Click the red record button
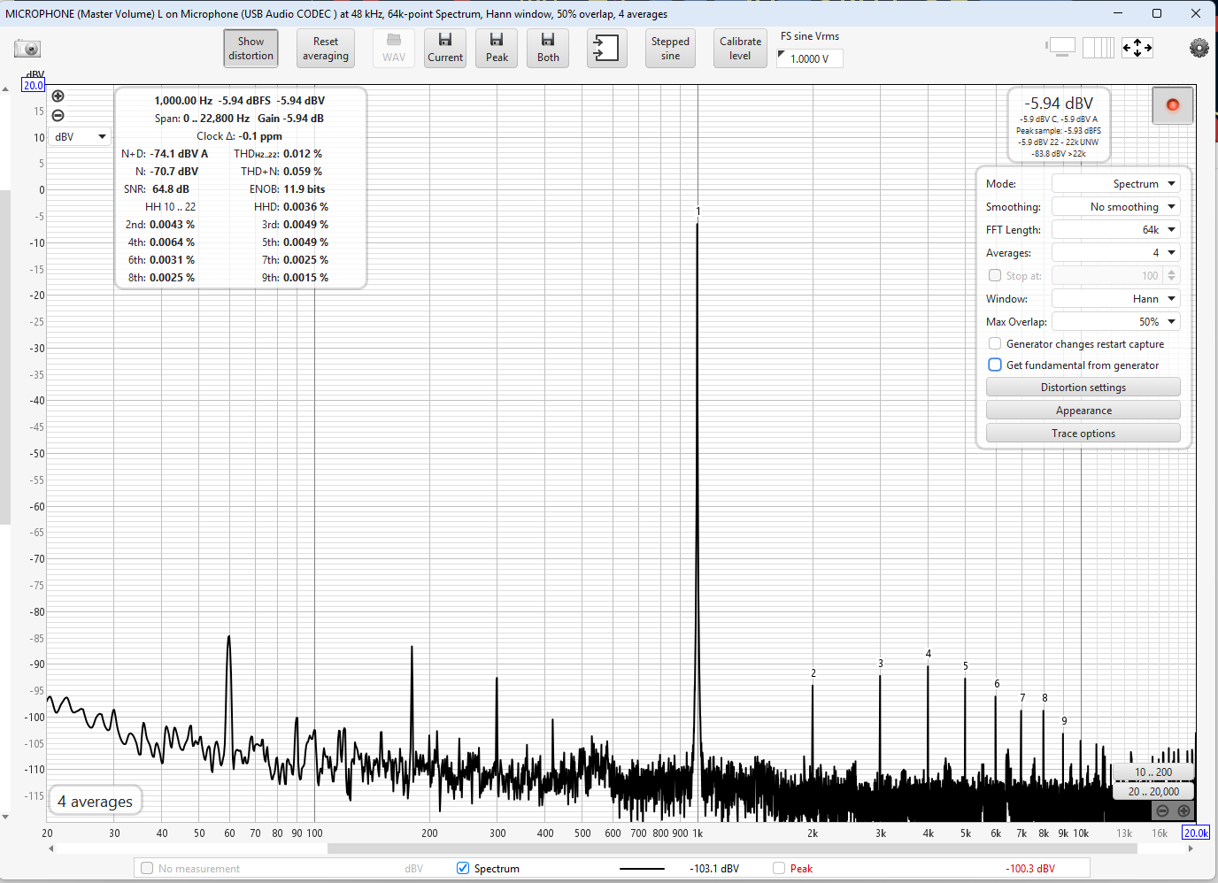This screenshot has height=883, width=1218. coord(1173,105)
